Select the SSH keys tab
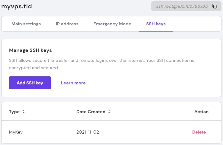The image size is (223, 145). (x=156, y=24)
